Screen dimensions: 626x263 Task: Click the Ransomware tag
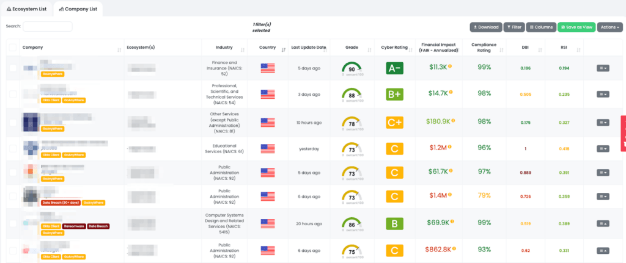pyautogui.click(x=74, y=226)
